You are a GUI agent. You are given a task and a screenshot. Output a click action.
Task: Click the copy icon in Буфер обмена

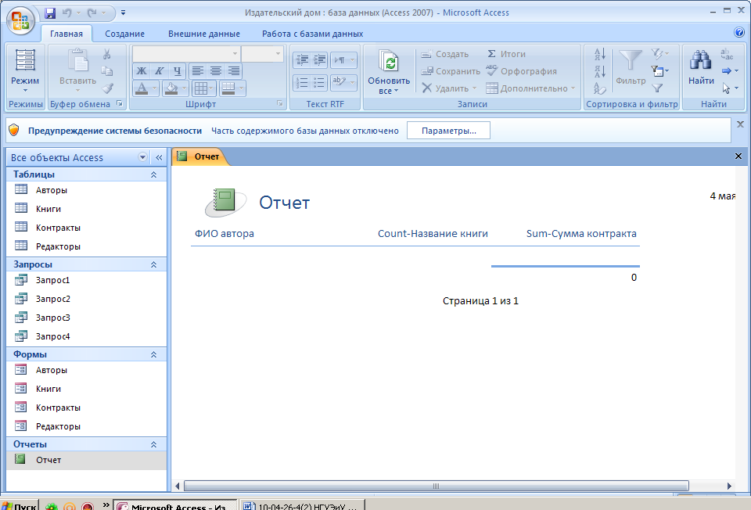point(107,71)
